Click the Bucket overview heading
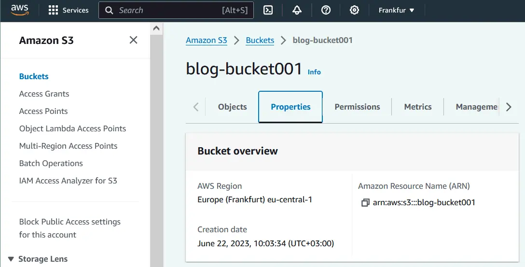This screenshot has width=525, height=267. (238, 151)
